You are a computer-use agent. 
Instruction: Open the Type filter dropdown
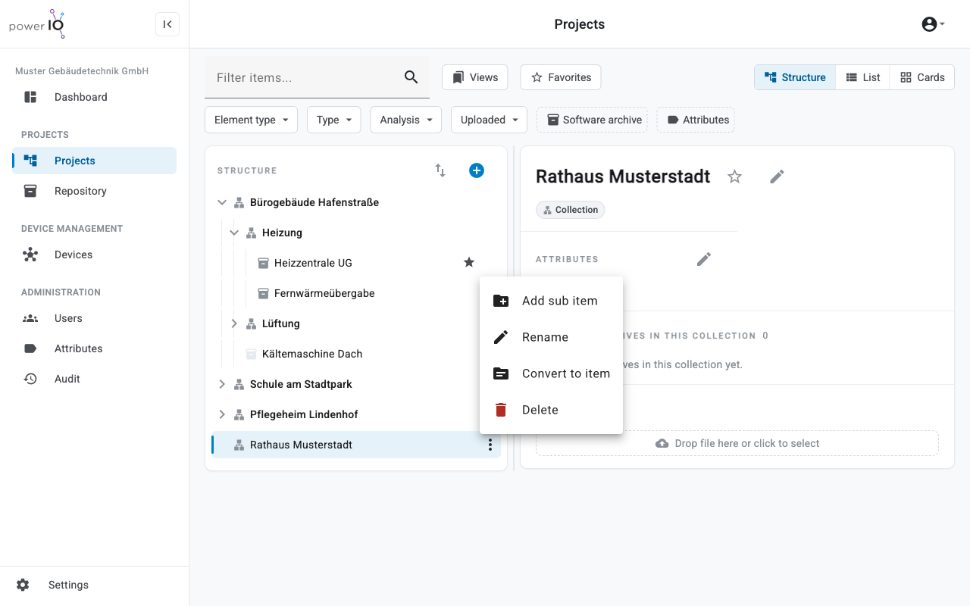tap(334, 120)
